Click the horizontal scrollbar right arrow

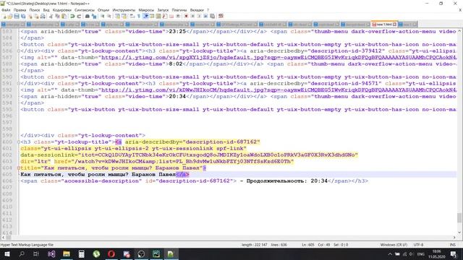(x=454, y=238)
